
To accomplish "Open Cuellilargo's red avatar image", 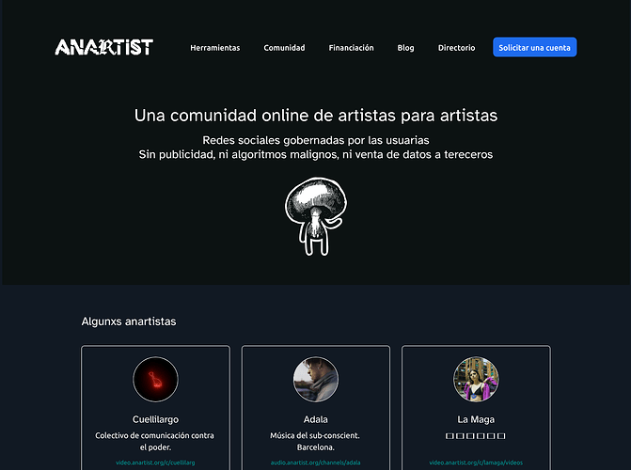I will 155,379.
